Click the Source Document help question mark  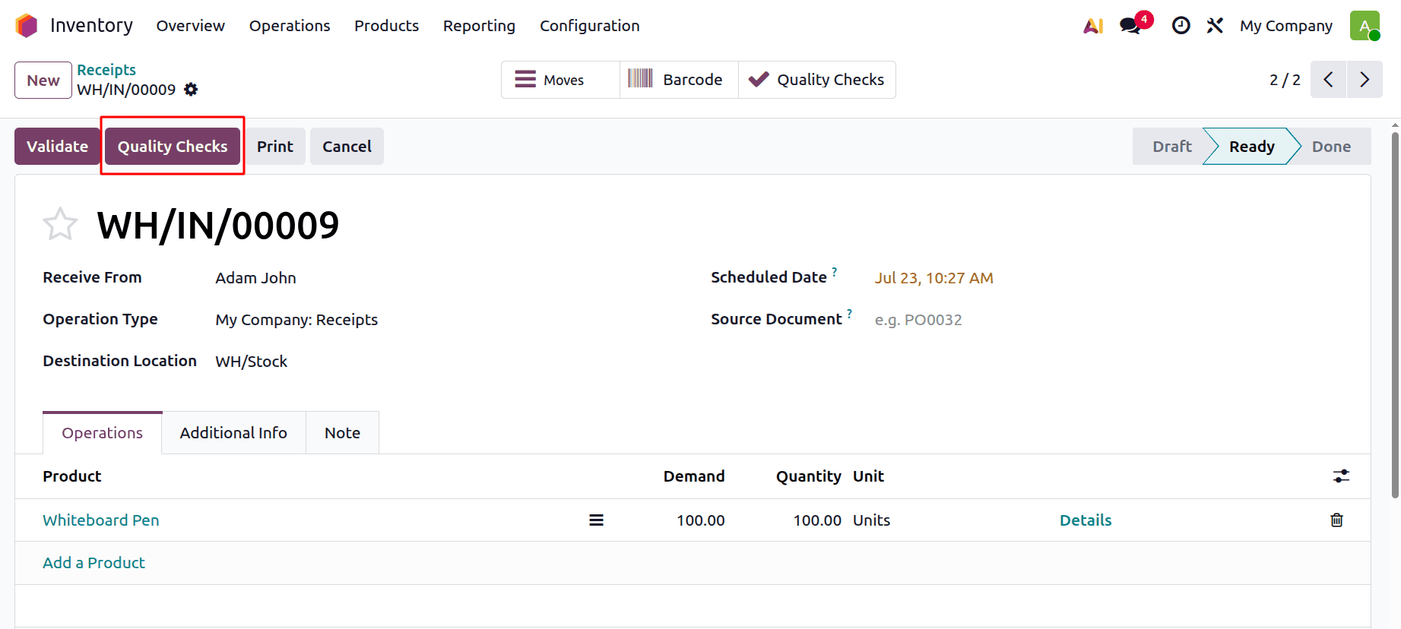(x=849, y=314)
